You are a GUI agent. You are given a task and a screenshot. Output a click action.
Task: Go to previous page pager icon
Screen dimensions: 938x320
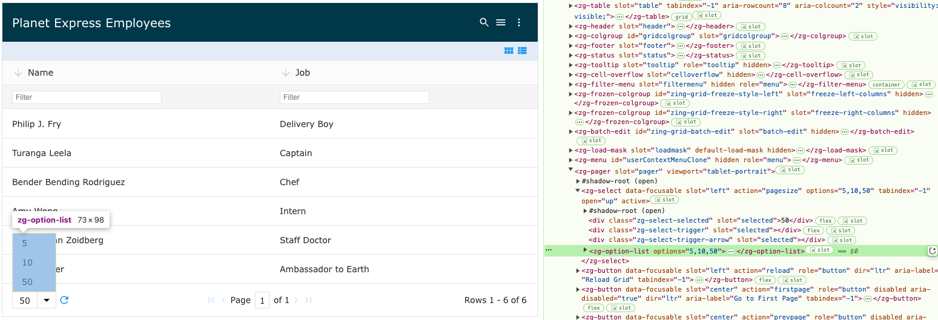pyautogui.click(x=223, y=300)
